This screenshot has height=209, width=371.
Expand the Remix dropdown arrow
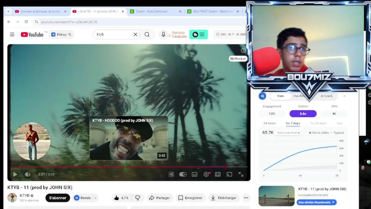95,198
